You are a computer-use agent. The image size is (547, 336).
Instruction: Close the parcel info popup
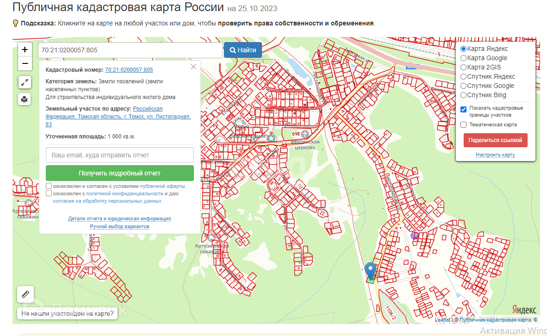coord(193,67)
